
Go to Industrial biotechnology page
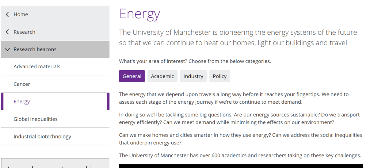coord(42,137)
